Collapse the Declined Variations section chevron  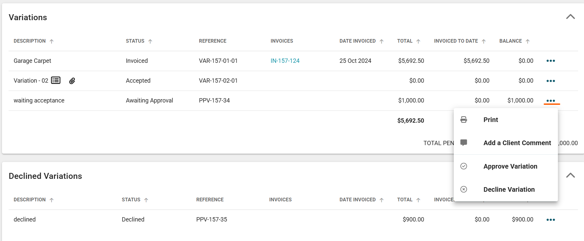[570, 176]
